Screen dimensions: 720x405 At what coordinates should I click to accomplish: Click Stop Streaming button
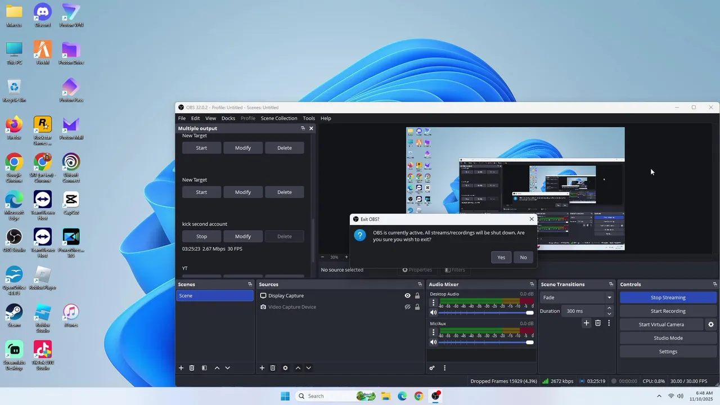[668, 298]
